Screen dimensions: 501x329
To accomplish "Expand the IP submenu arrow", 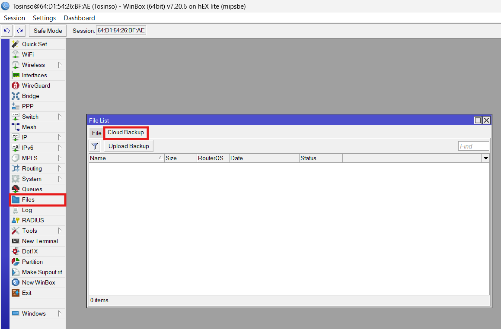I will pyautogui.click(x=60, y=138).
